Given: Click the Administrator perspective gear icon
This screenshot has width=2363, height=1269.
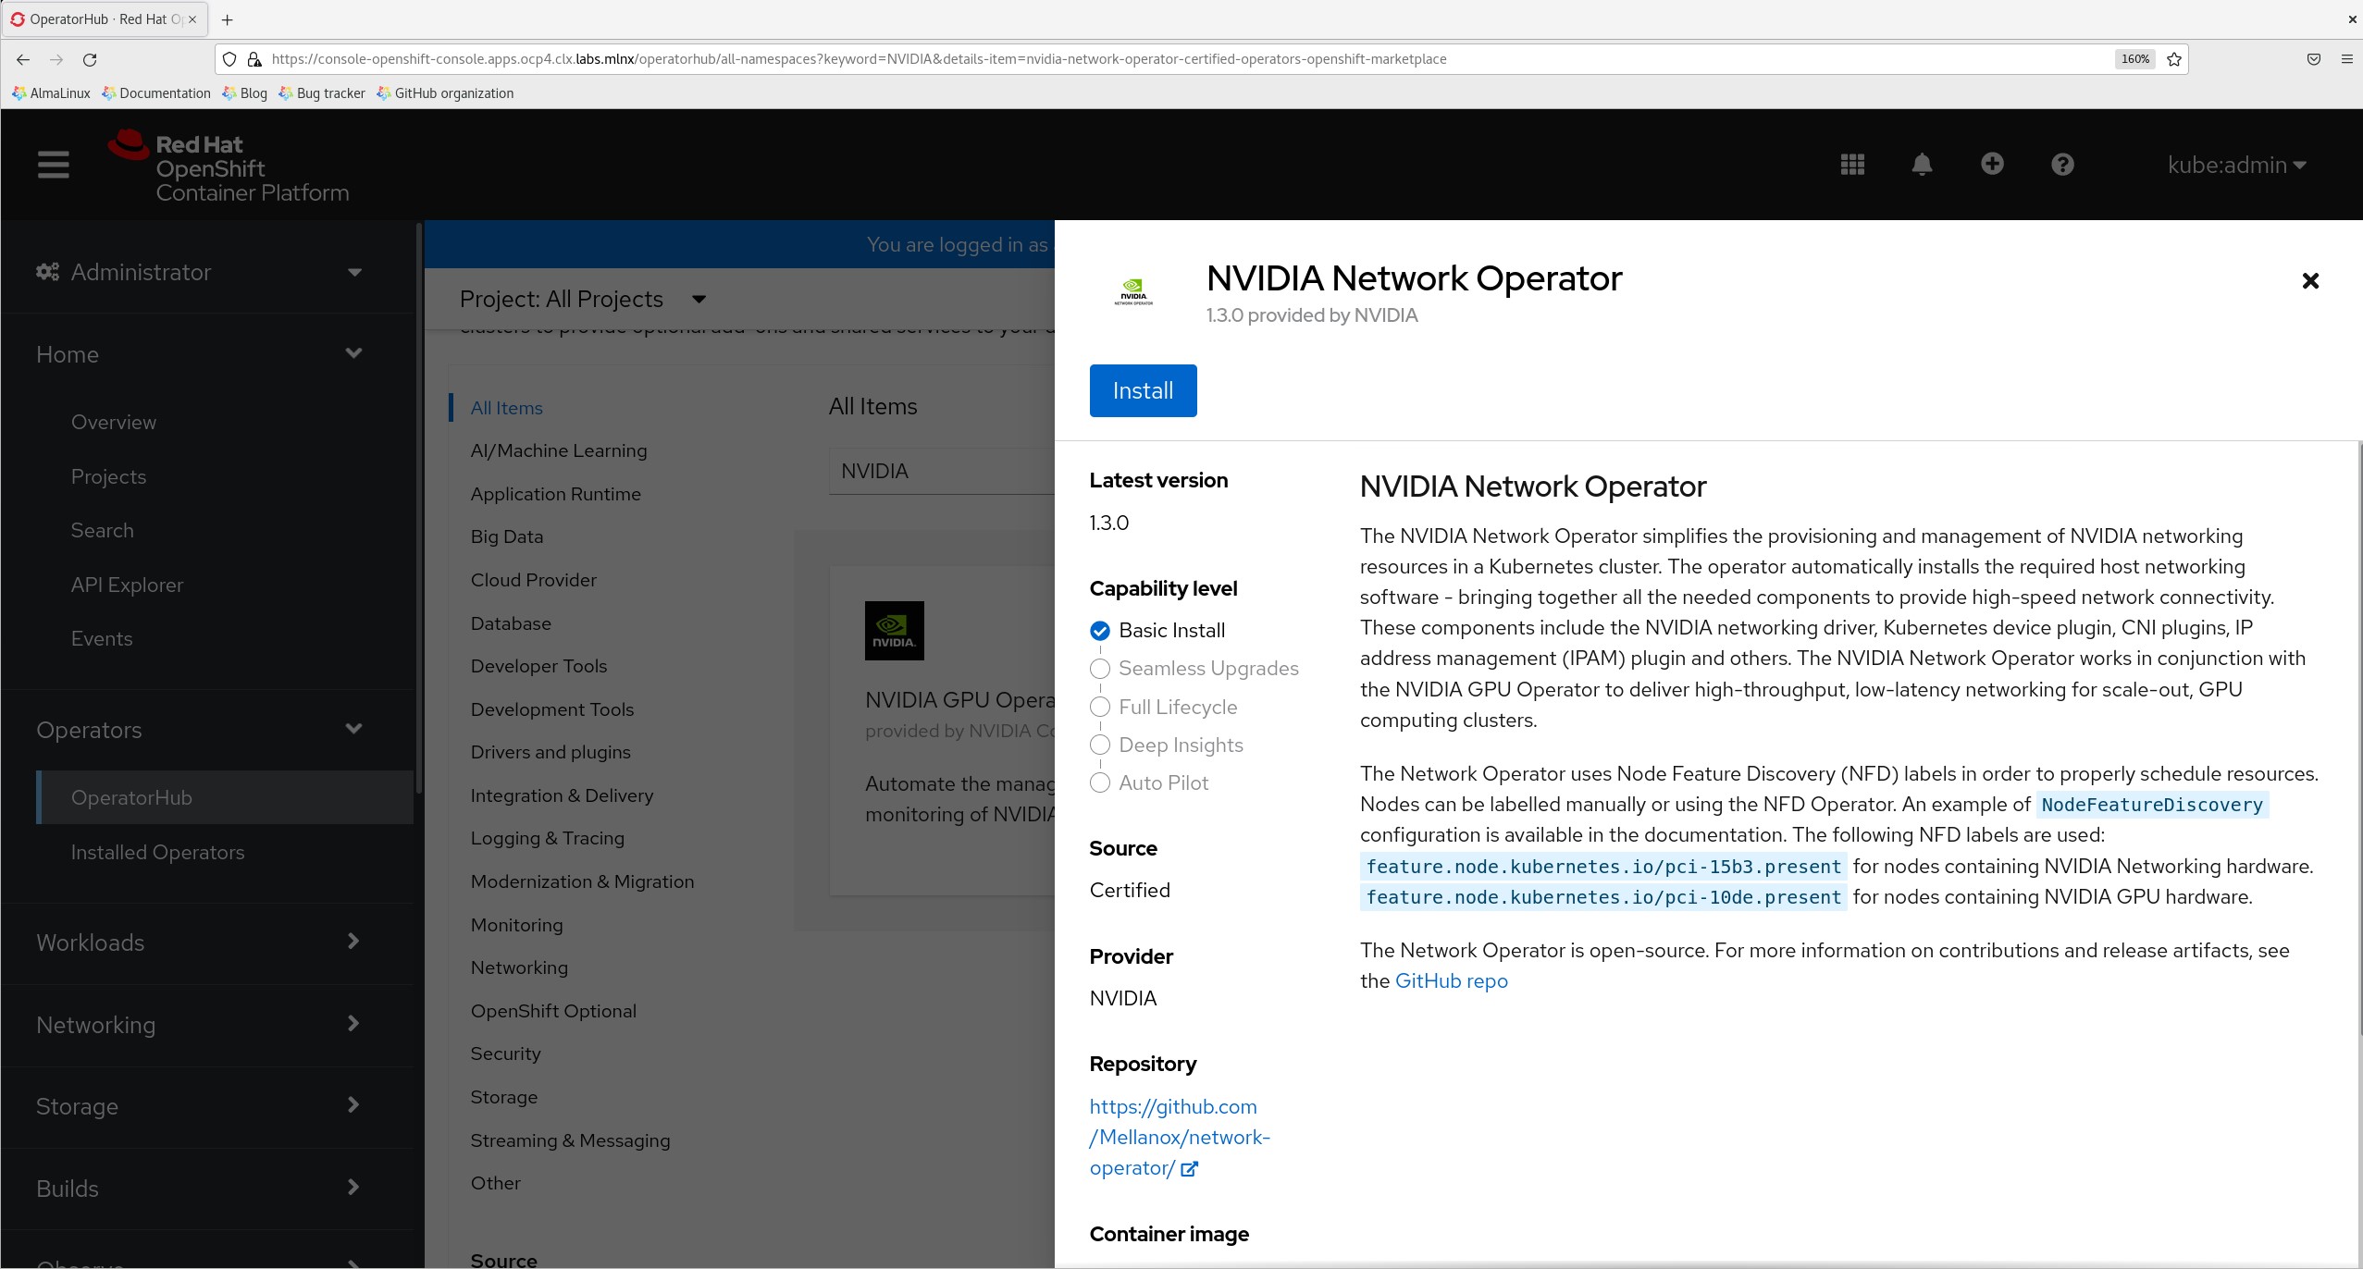Looking at the screenshot, I should point(47,272).
